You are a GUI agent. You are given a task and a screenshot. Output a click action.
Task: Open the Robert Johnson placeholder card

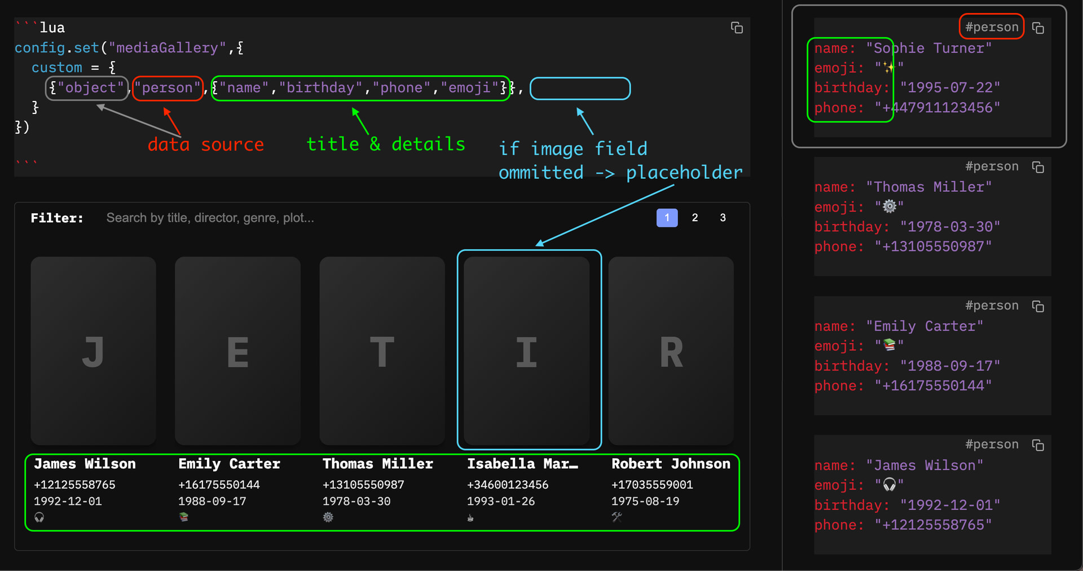pos(671,350)
